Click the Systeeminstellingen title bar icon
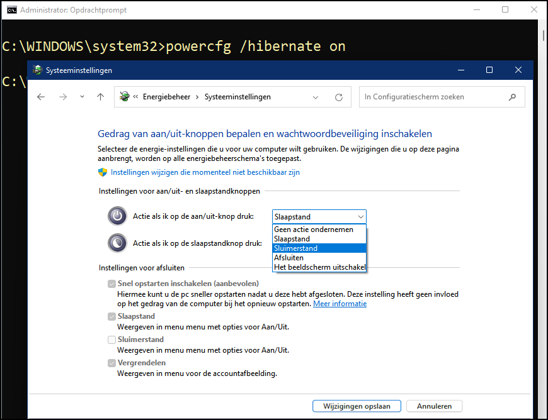 37,70
